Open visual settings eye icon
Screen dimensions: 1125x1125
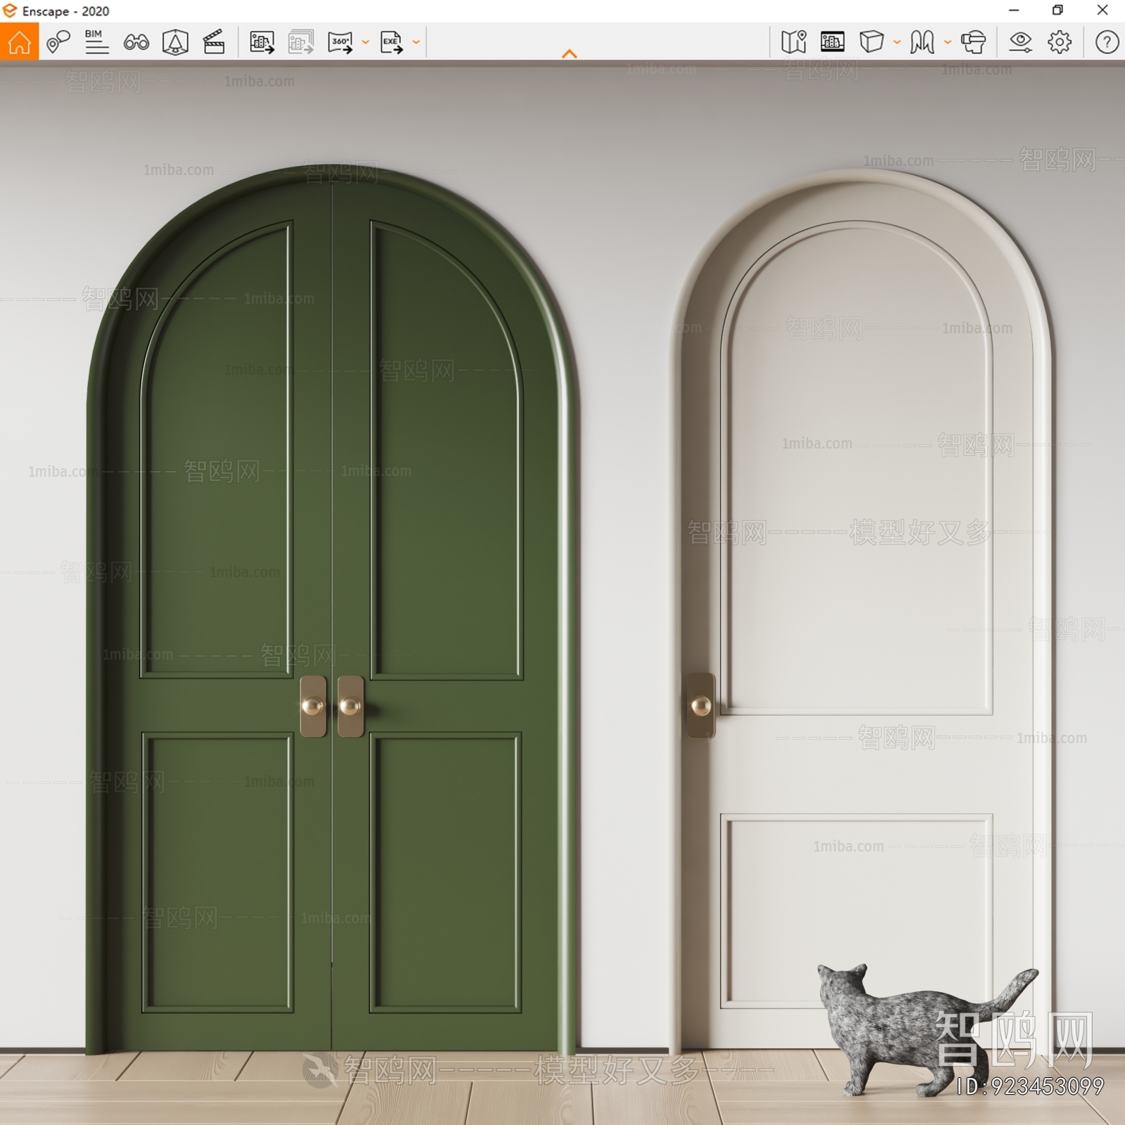pos(1020,42)
